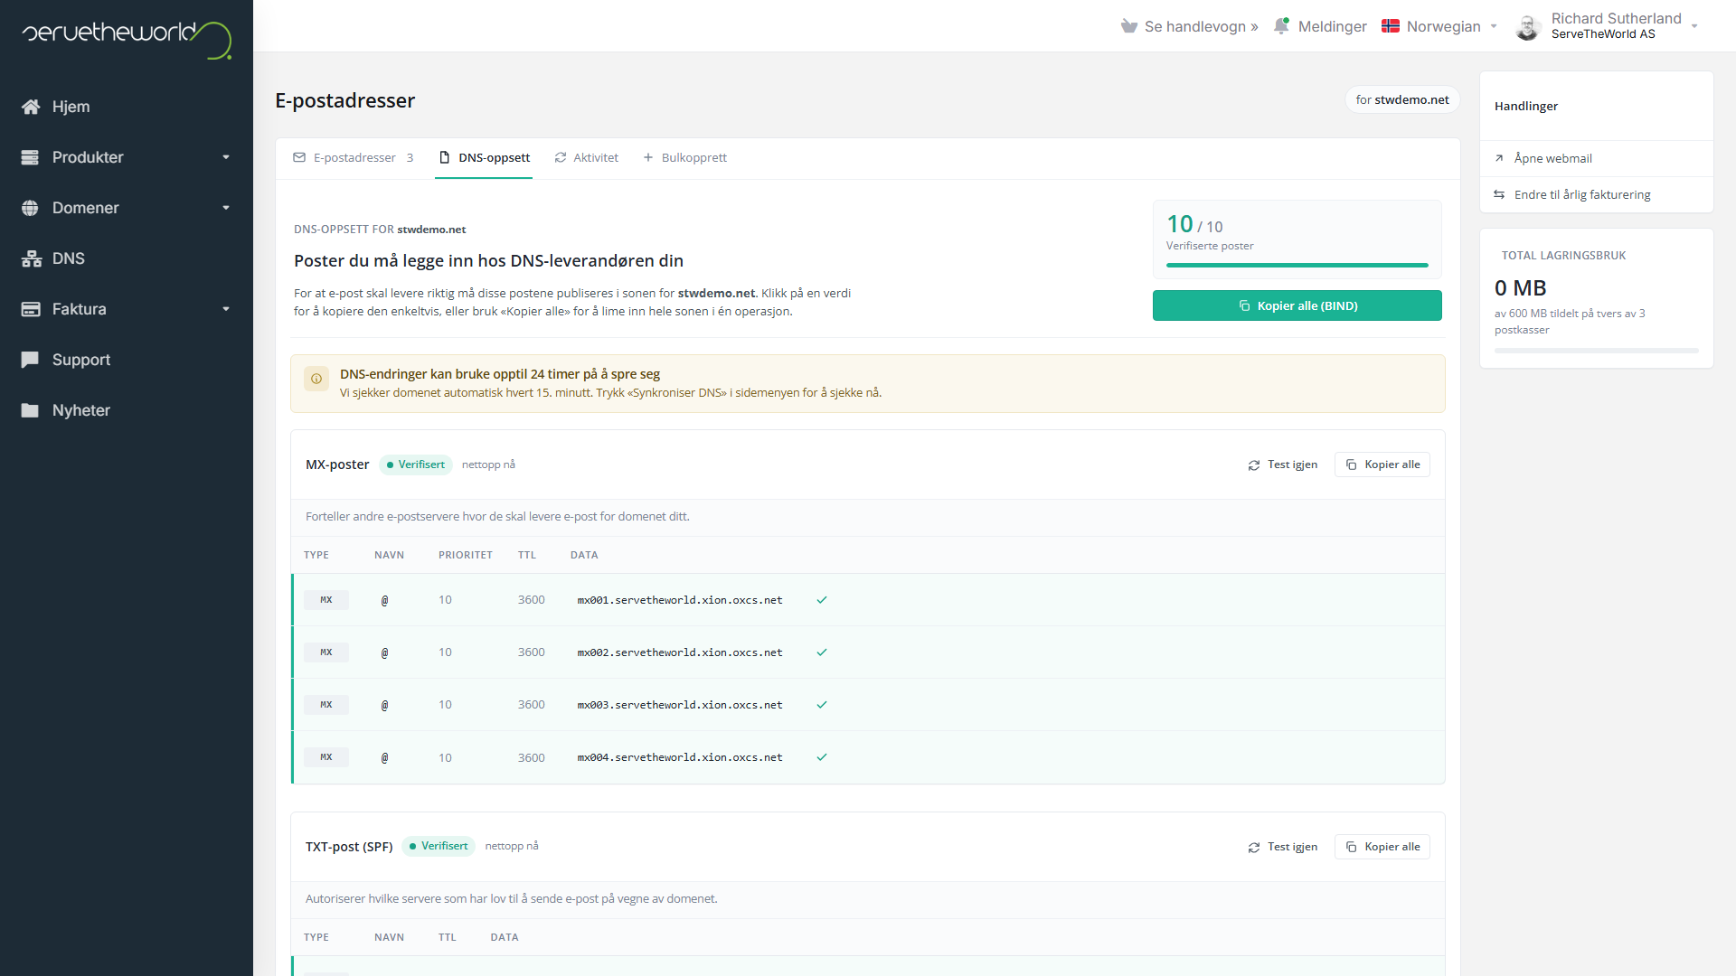Open the Aktivitet tab
1736x976 pixels.
[587, 157]
